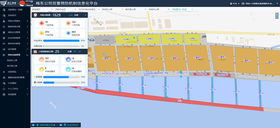The image size is (280, 128).
Task: Uncheck the 安全交底(4) layer checkbox
Action: click(x=61, y=125)
